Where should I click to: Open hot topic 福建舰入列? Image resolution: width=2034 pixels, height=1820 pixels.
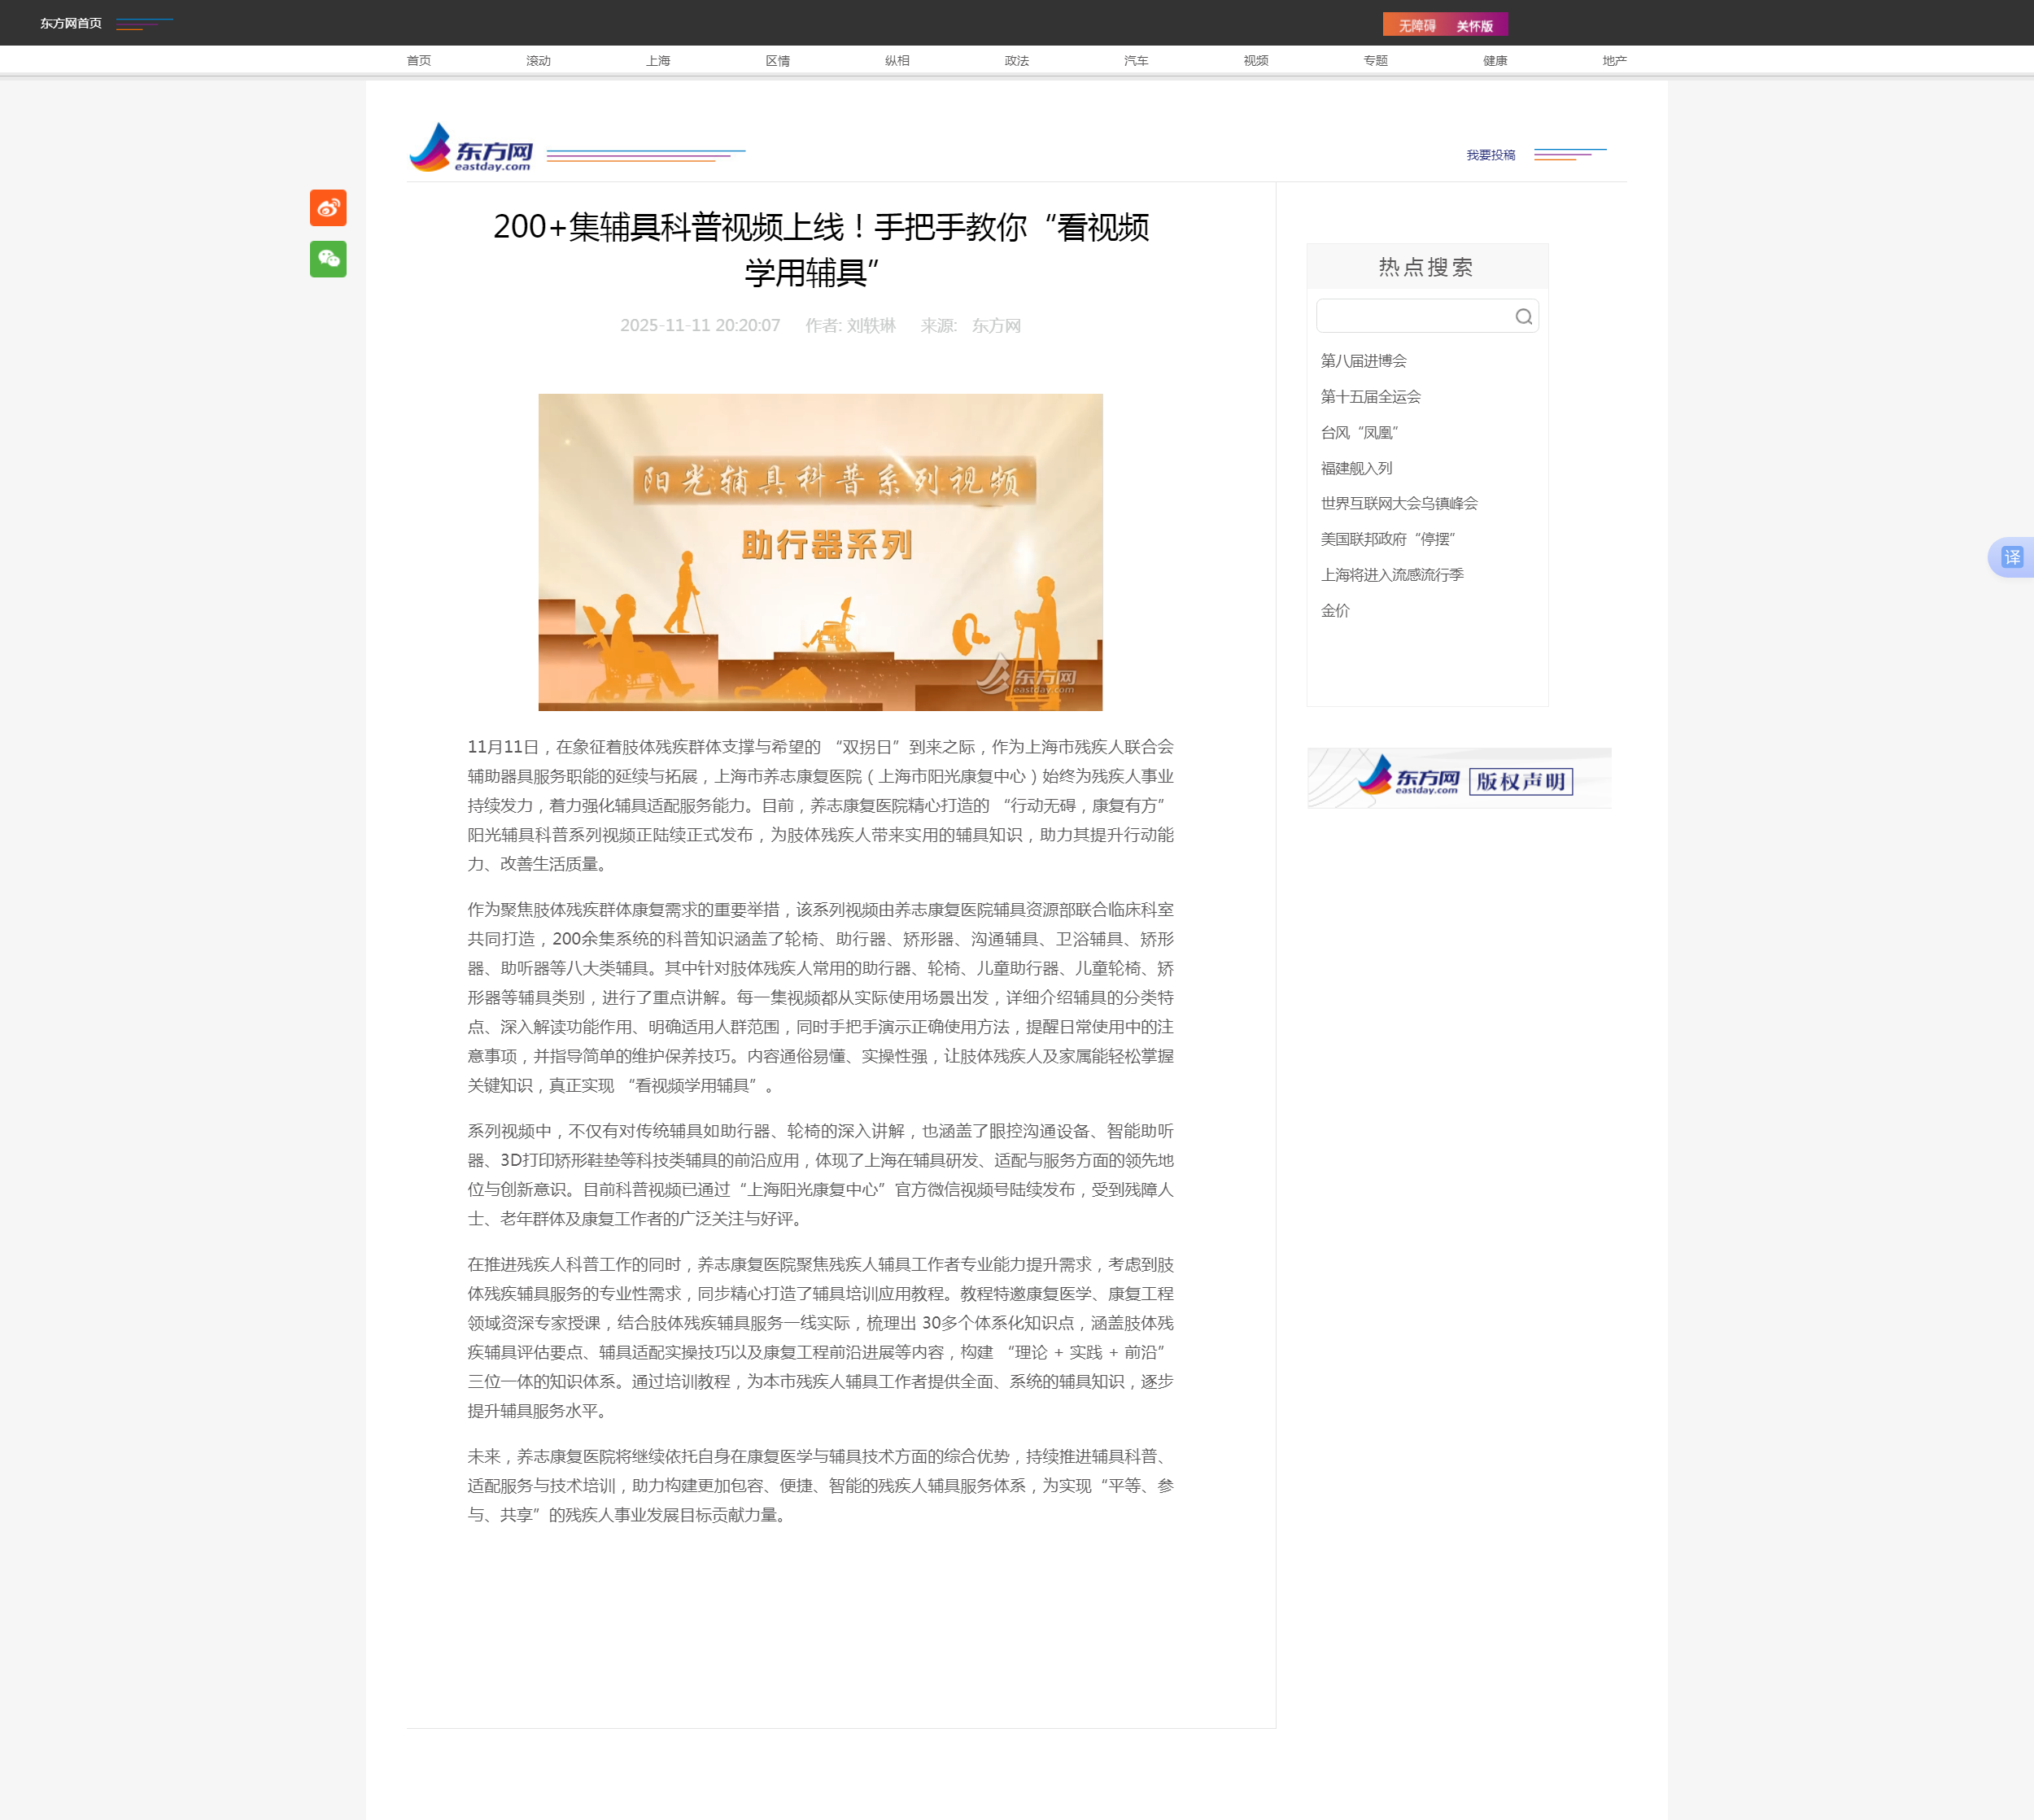pos(1356,468)
